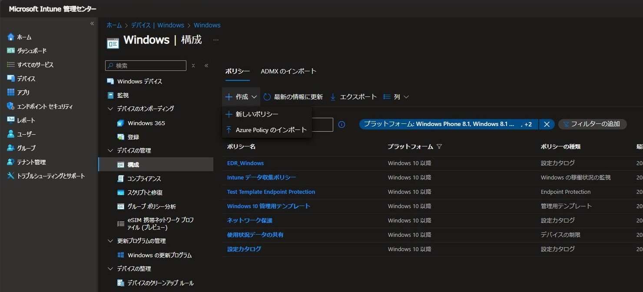Open the EDR_Windows policy link
643x292 pixels.
(245, 163)
